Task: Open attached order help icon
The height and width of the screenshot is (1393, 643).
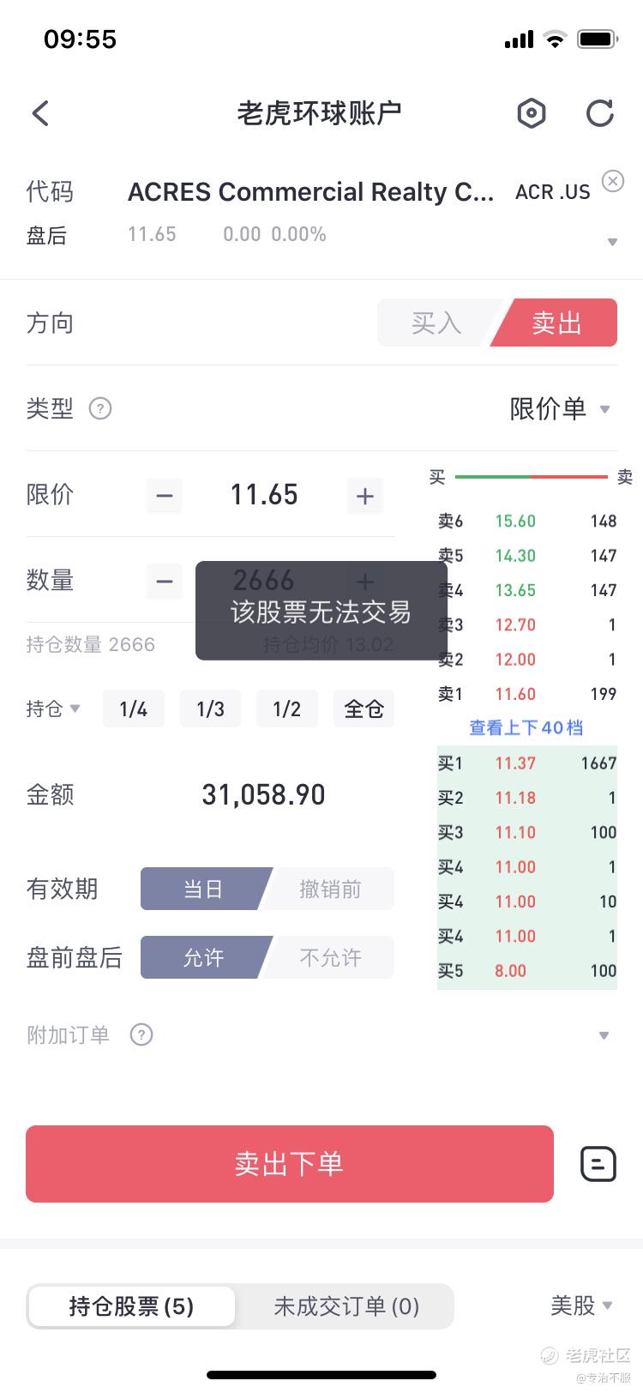Action: pyautogui.click(x=141, y=1034)
